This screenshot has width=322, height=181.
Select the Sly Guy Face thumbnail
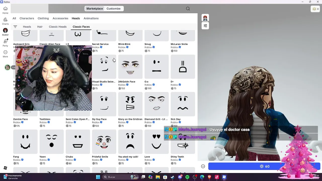[104, 104]
